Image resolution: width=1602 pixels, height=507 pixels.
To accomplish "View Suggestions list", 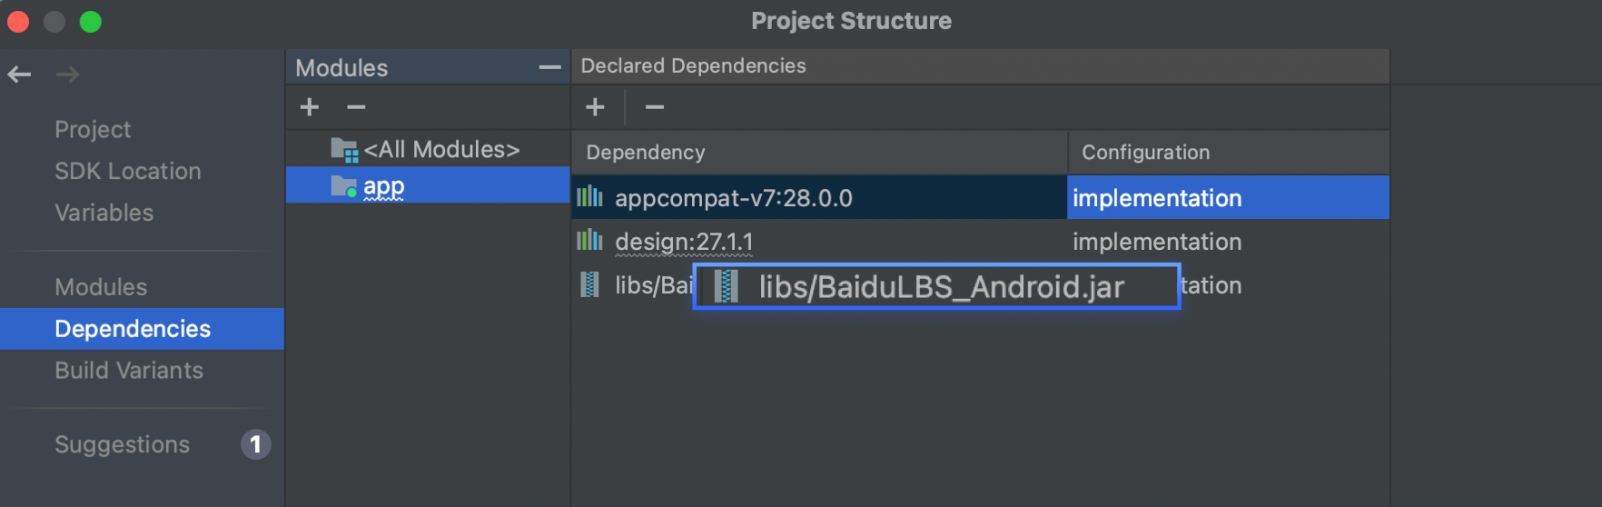I will [123, 444].
